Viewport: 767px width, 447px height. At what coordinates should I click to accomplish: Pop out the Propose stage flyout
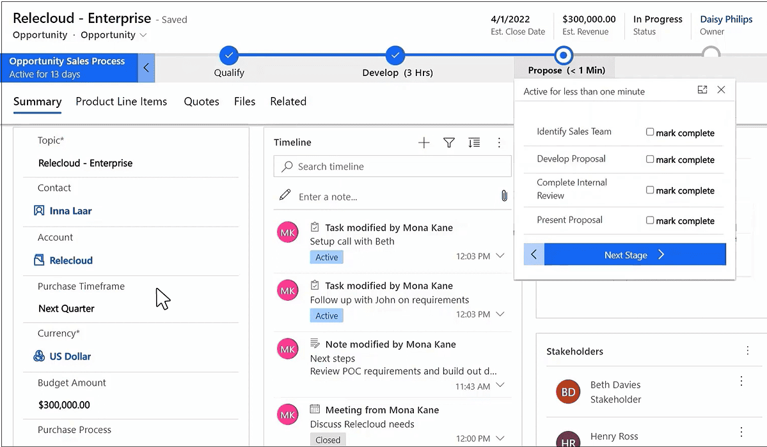coord(702,90)
